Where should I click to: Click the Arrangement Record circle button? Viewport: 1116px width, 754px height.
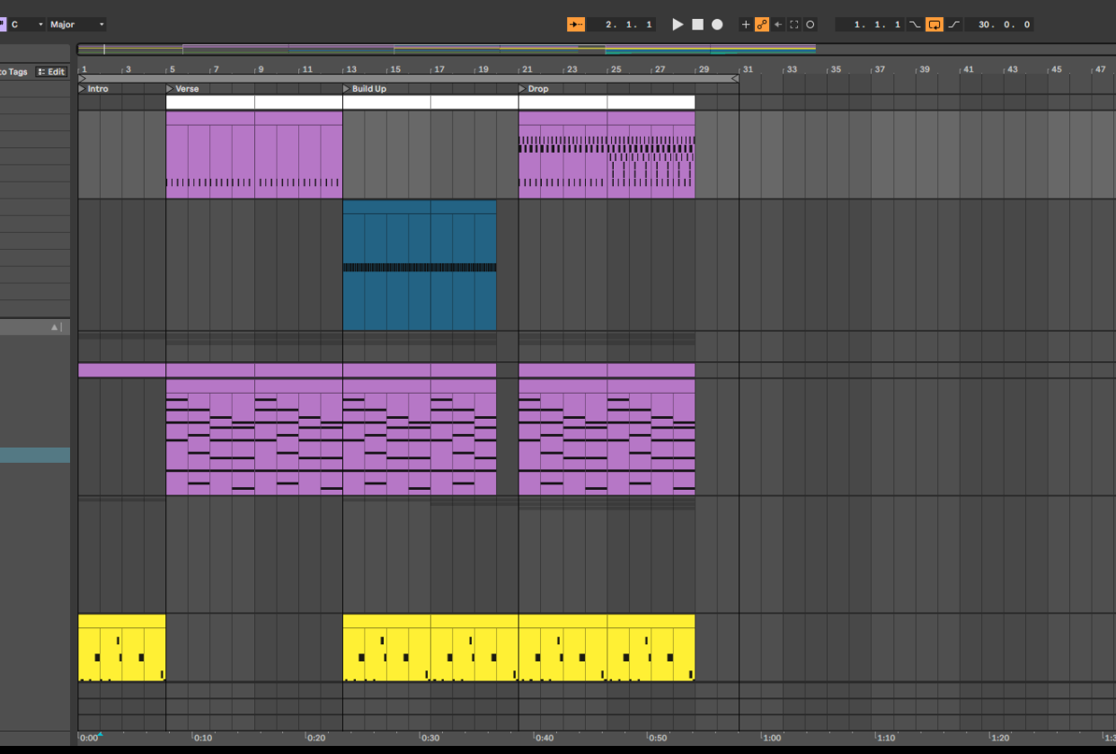click(717, 24)
